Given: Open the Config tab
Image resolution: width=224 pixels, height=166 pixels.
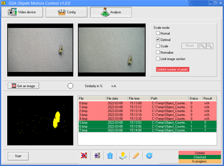Looking at the screenshot, I should [x=67, y=12].
